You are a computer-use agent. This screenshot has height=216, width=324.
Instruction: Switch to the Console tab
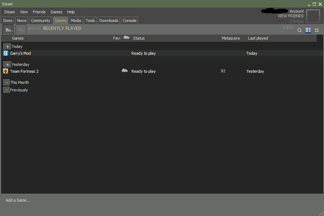pyautogui.click(x=130, y=21)
